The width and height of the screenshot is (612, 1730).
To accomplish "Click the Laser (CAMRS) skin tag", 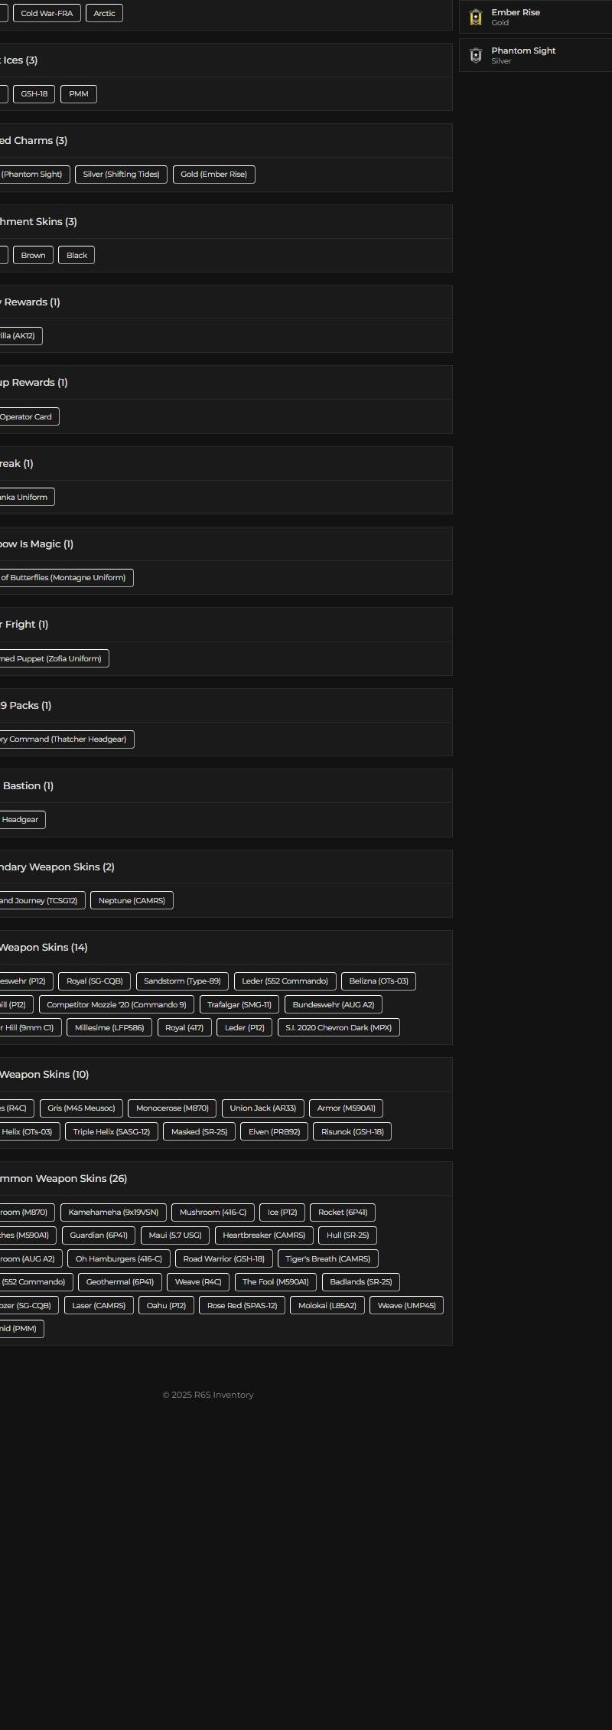I will pos(99,1305).
